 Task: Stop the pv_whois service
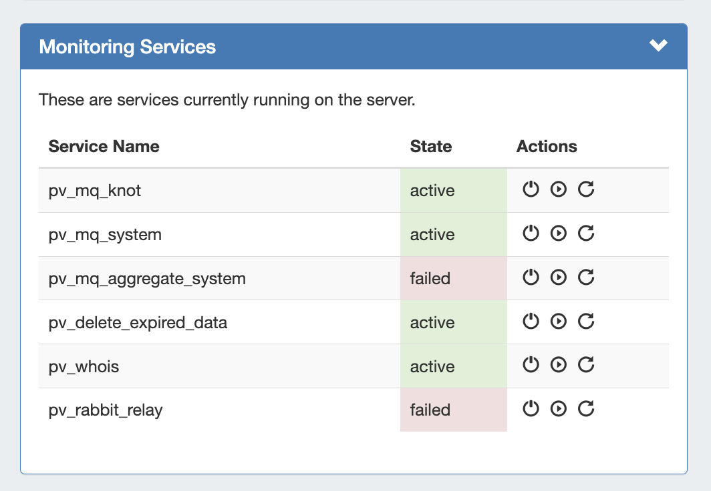tap(531, 365)
